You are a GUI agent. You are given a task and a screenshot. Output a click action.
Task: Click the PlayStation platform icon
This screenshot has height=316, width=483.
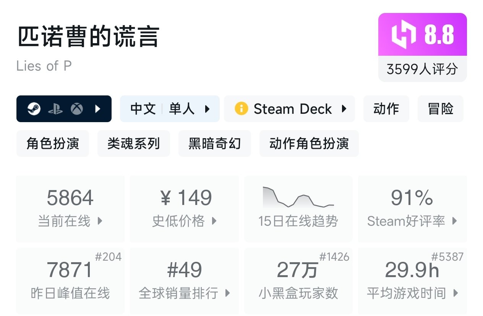coord(55,109)
